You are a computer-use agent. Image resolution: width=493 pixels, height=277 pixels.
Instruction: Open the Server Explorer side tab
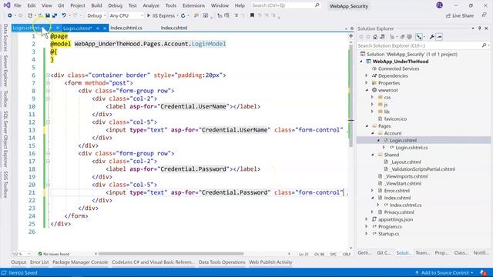(5, 71)
